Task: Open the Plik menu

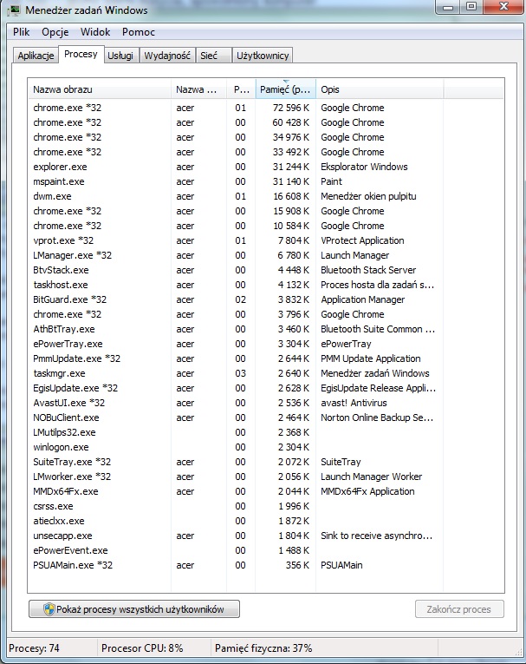Action: click(x=21, y=32)
